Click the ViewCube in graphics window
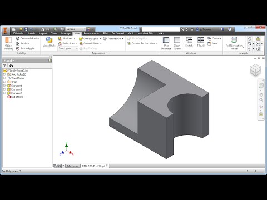 point(255,70)
